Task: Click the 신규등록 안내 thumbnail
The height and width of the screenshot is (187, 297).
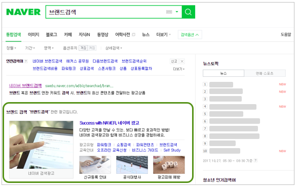Action: pos(95,165)
